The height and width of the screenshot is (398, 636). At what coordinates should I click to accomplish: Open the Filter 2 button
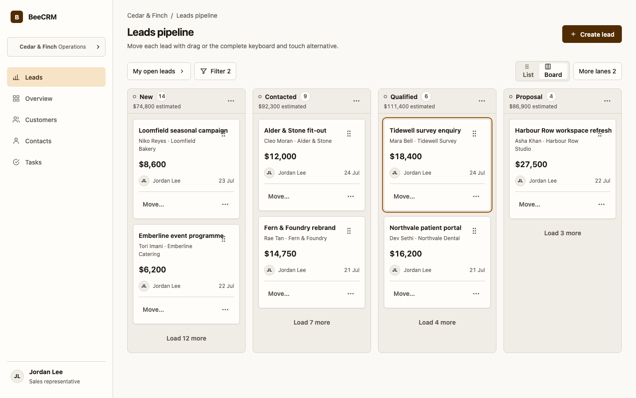(x=215, y=71)
